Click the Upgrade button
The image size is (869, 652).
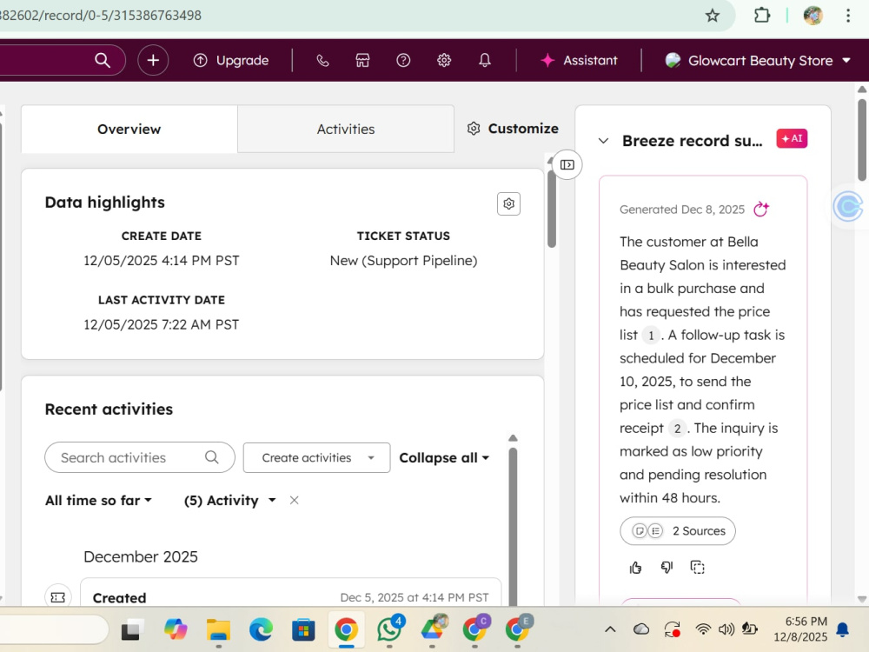(230, 60)
